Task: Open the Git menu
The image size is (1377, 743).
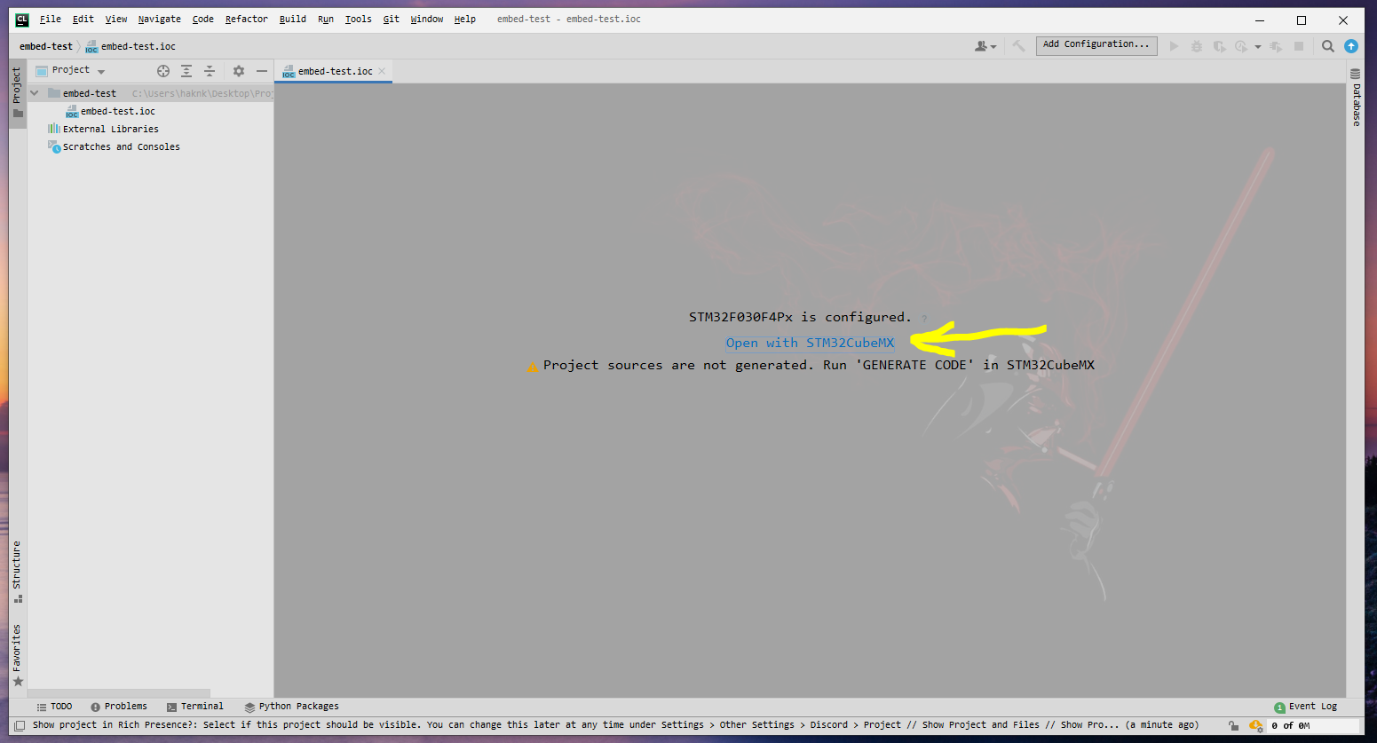Action: point(392,19)
